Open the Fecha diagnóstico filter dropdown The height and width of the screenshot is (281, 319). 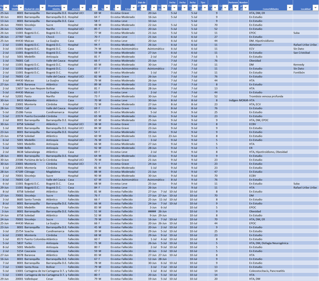click(174, 8)
